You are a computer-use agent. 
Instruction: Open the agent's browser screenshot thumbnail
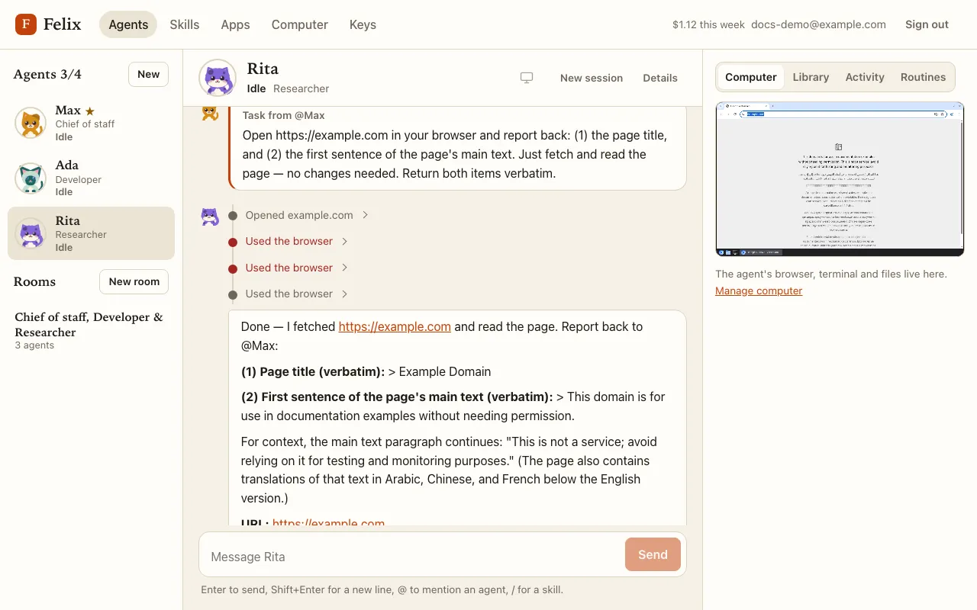pyautogui.click(x=840, y=179)
